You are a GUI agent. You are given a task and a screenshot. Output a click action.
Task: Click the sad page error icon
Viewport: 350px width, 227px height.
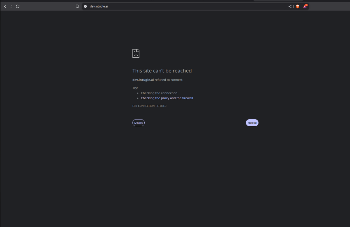pos(136,53)
